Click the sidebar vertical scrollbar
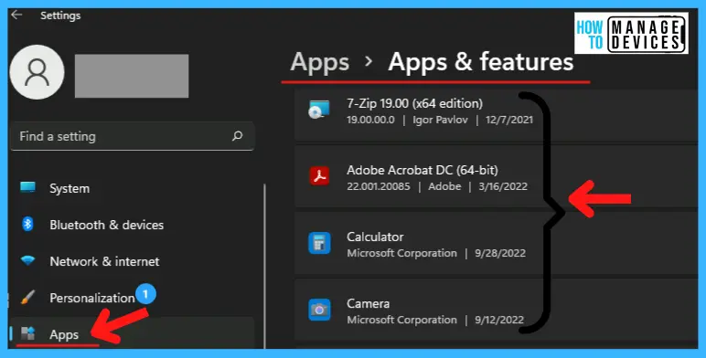 coord(264,266)
